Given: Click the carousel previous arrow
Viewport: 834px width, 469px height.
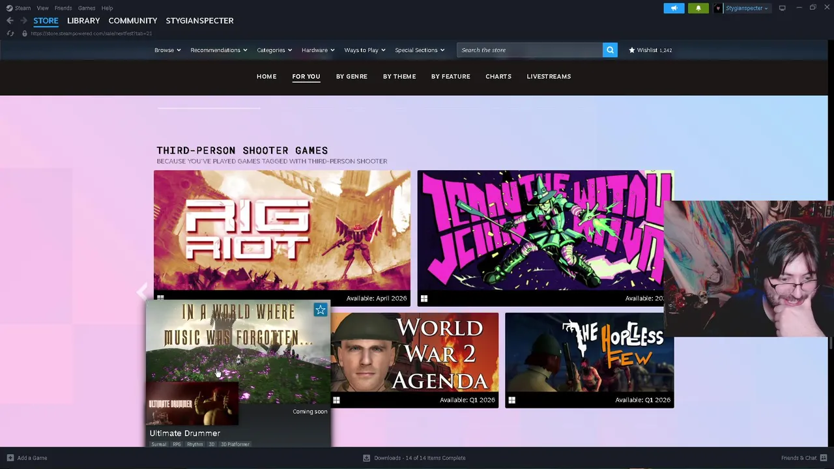Looking at the screenshot, I should [x=142, y=291].
